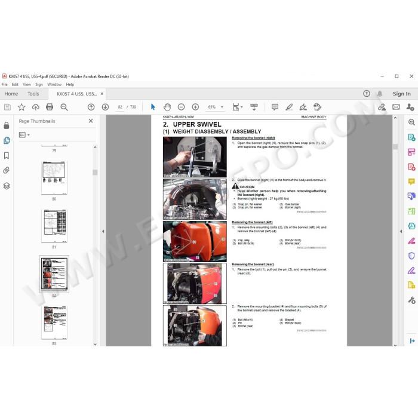The width and height of the screenshot is (418, 418).
Task: Click the Sign In button
Action: (401, 94)
